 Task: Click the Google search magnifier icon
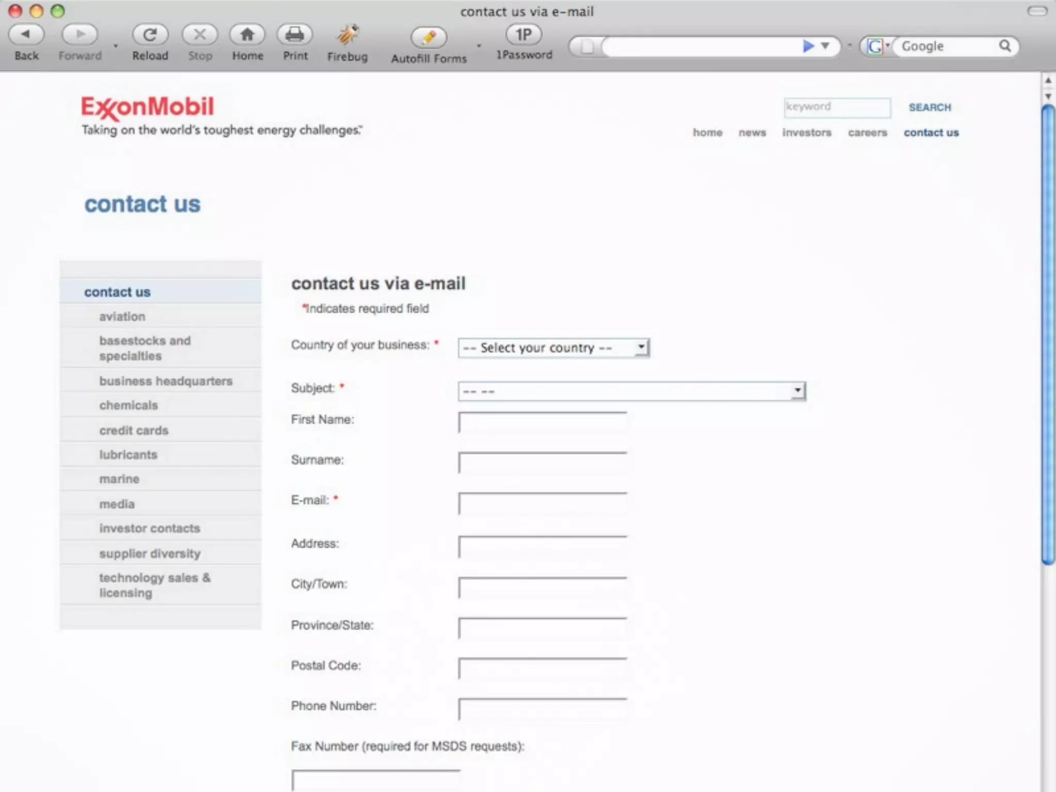point(1004,46)
